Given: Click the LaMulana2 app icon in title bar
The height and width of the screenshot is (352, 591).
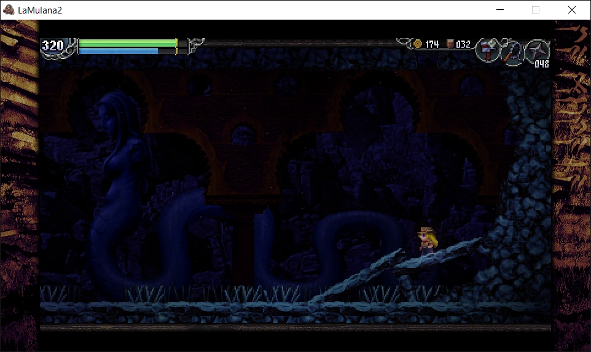Looking at the screenshot, I should (x=8, y=10).
